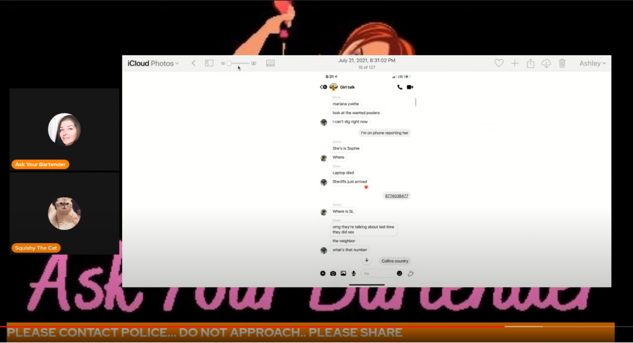Open the photo gallery icon in chat

pos(343,273)
